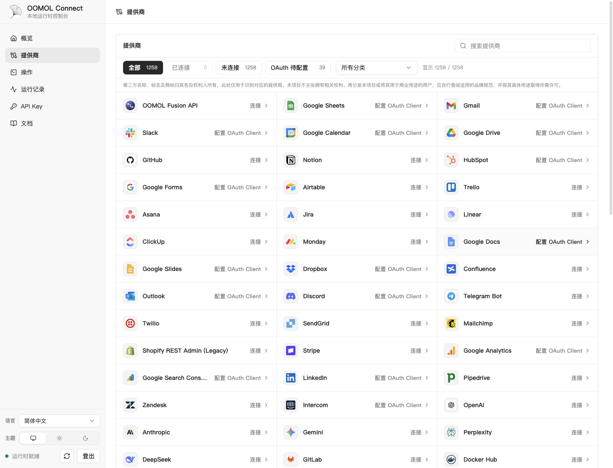Click the Stripe icon
The height and width of the screenshot is (468, 613).
[x=291, y=351]
